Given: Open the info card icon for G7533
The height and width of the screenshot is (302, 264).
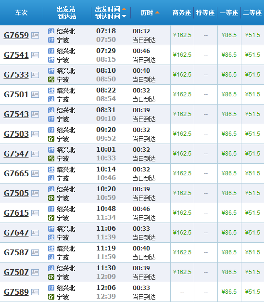Looking at the screenshot, I should [35, 75].
